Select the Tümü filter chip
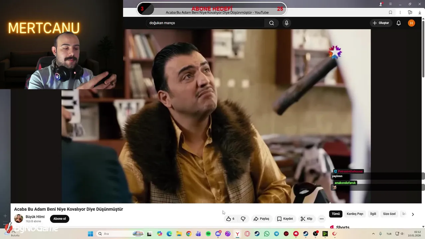 pos(336,214)
